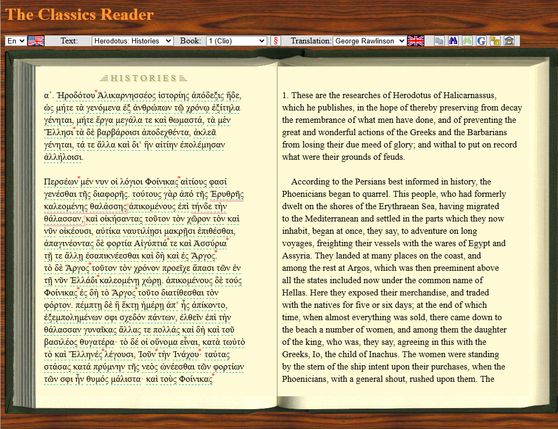Click the red asterisk after θαλάσσης

click(128, 206)
